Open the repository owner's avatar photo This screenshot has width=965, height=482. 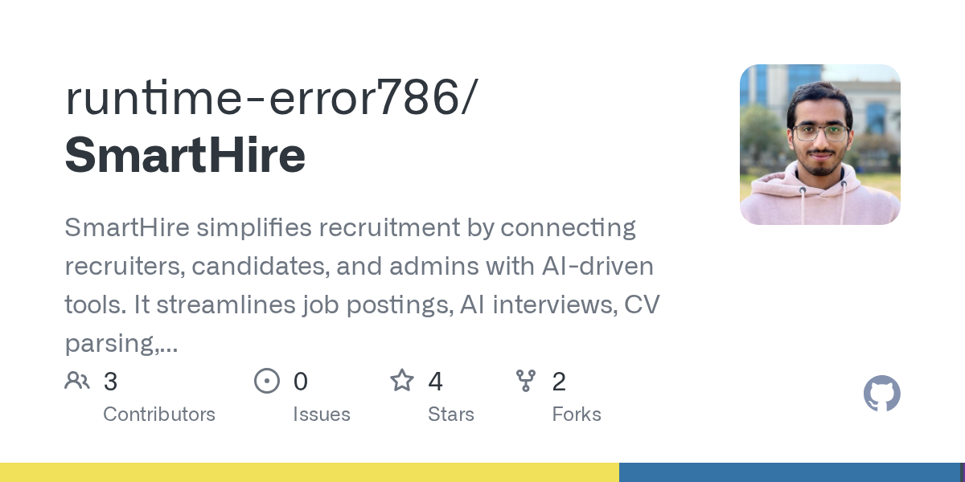820,145
